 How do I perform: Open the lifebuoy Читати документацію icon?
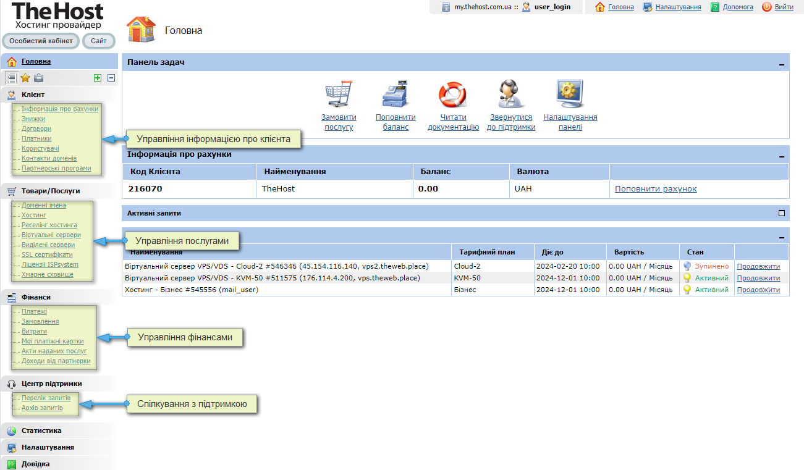[x=452, y=95]
